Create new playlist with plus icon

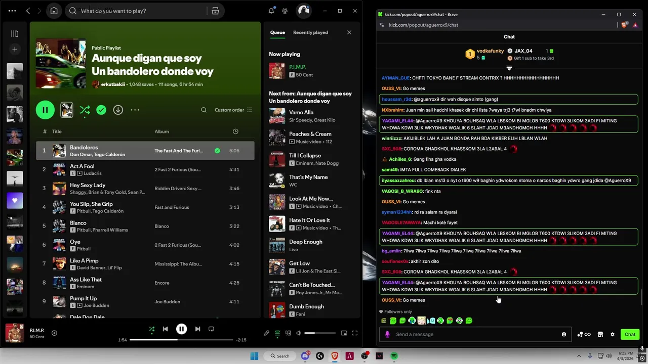pyautogui.click(x=15, y=49)
